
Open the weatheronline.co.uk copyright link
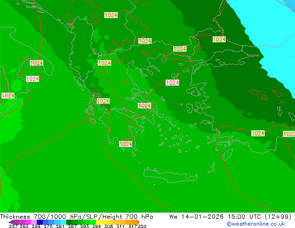click(x=256, y=224)
